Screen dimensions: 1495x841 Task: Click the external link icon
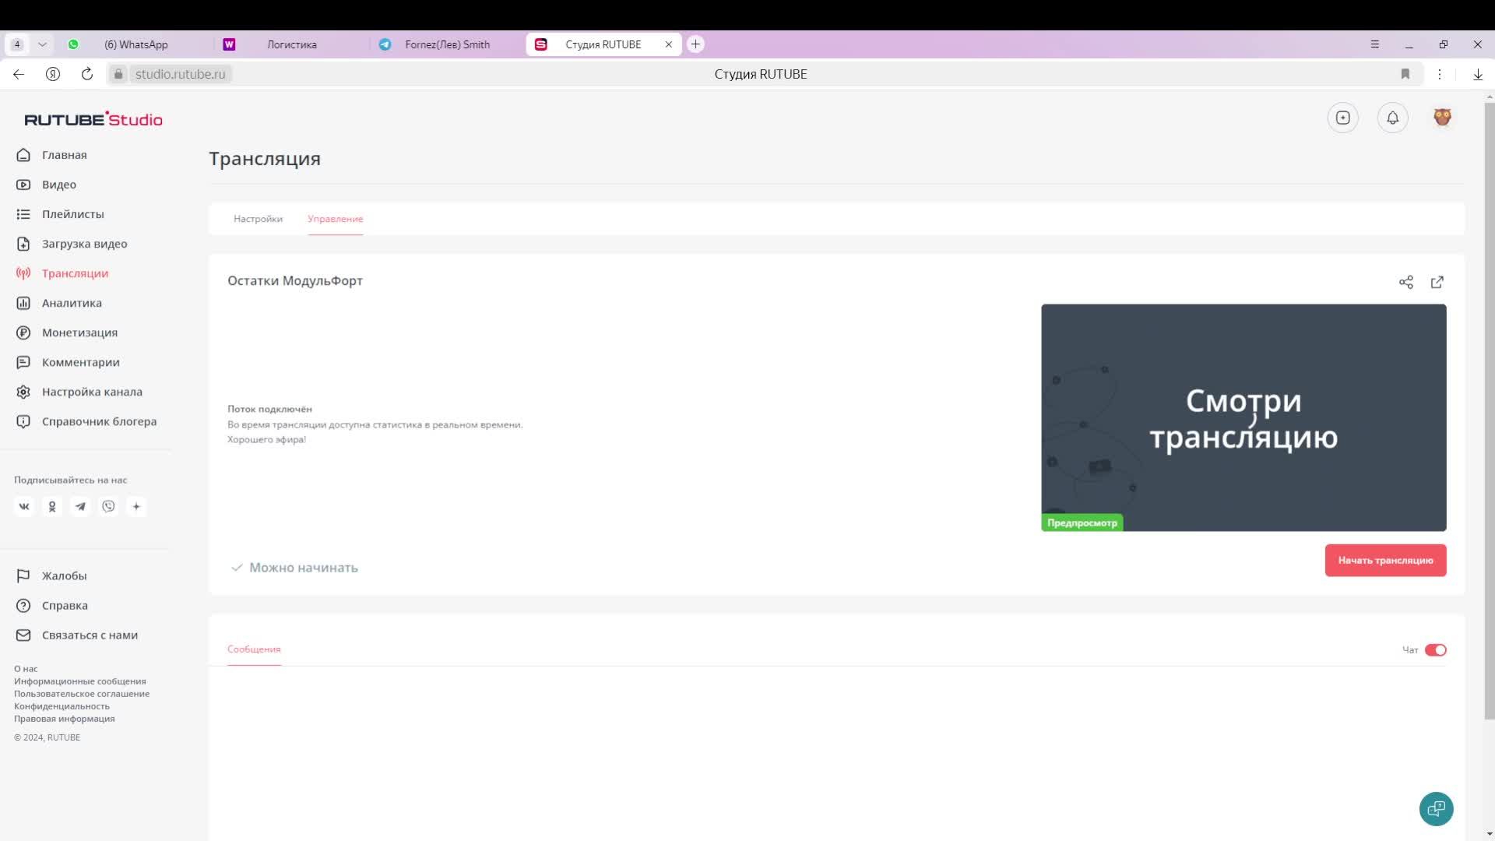coord(1436,283)
